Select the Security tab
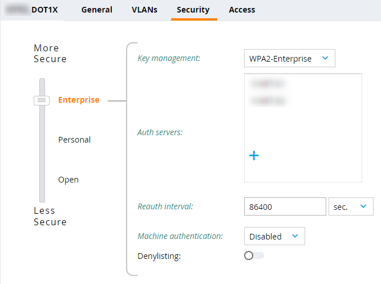The height and width of the screenshot is (284, 381). click(x=193, y=10)
